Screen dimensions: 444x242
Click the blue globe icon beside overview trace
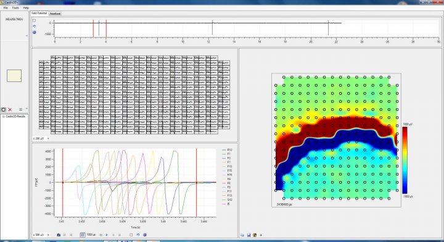point(35,32)
